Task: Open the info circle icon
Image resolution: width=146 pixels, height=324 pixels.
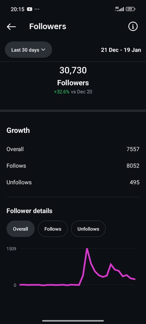Action: (133, 26)
